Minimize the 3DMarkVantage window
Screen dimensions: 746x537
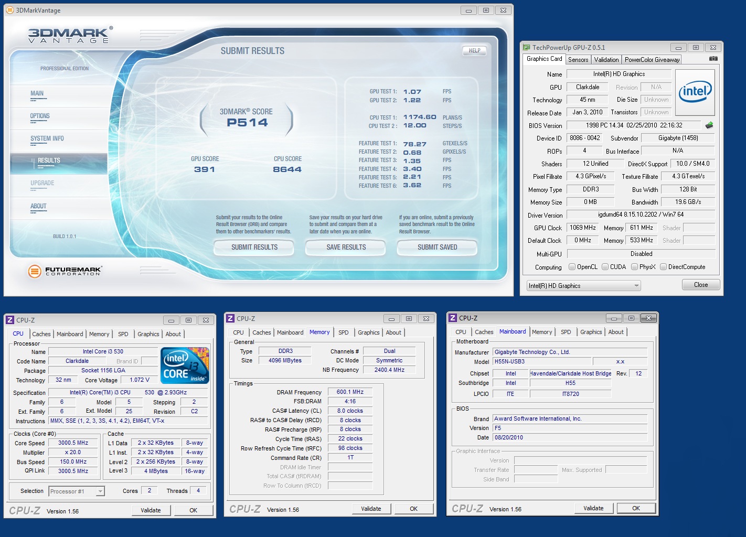point(468,10)
